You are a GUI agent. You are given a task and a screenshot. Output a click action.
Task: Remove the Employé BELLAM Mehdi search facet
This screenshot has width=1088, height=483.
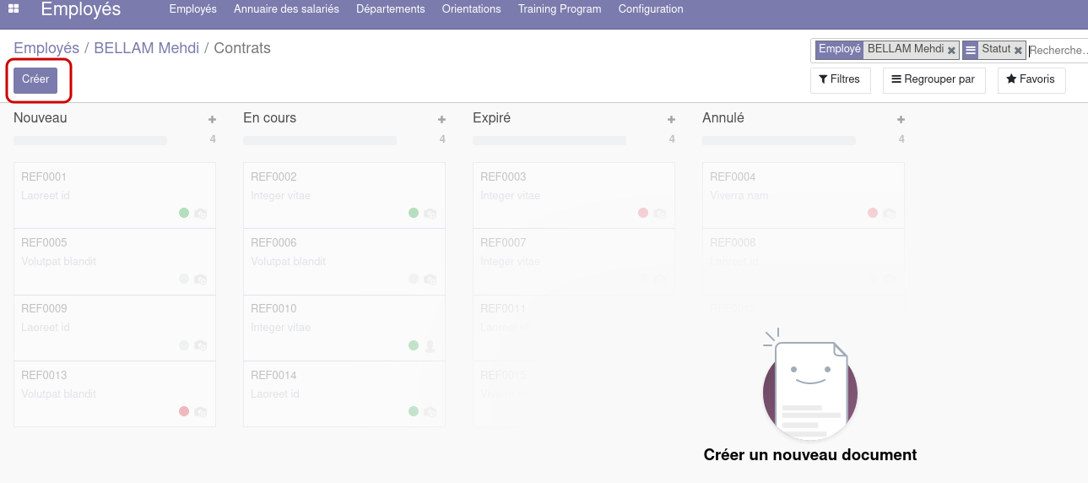pyautogui.click(x=951, y=51)
